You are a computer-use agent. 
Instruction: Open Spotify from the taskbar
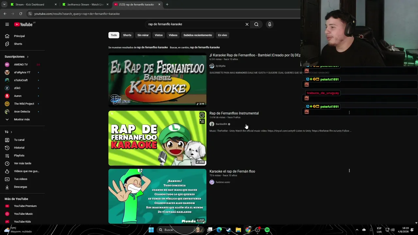pyautogui.click(x=267, y=230)
